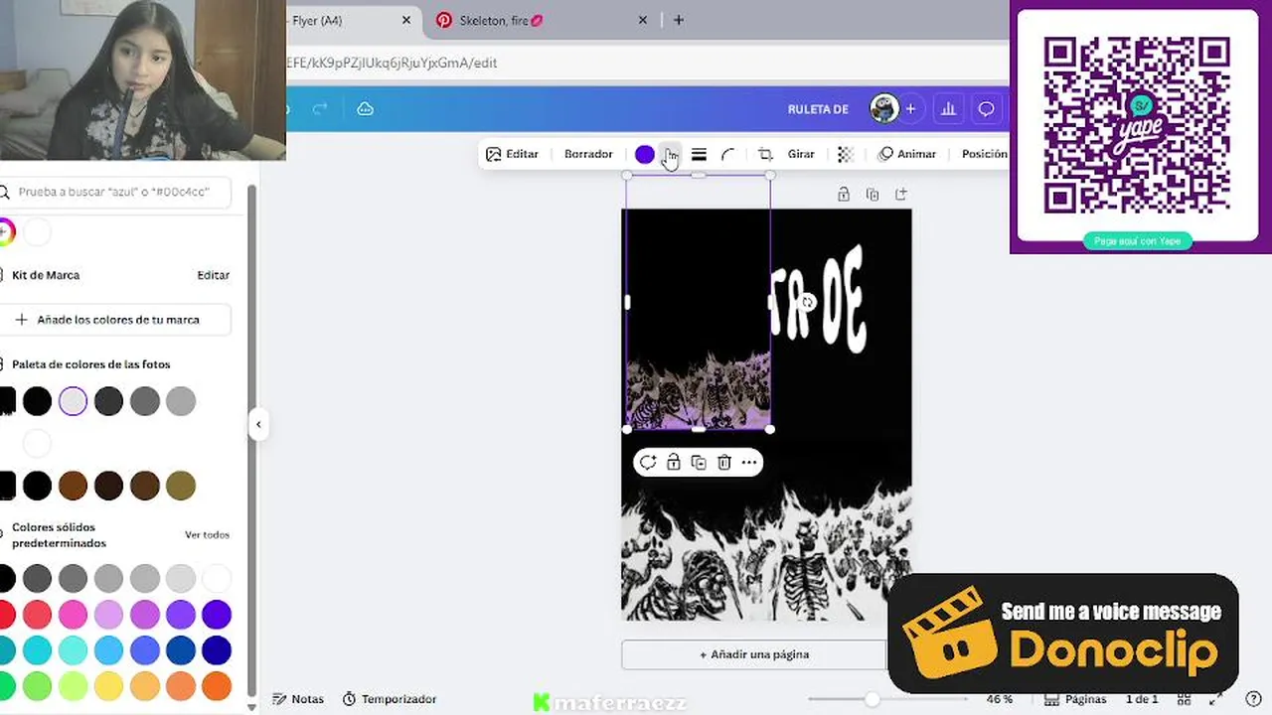This screenshot has width=1272, height=715.
Task: Open the Páginas view
Action: (1075, 699)
